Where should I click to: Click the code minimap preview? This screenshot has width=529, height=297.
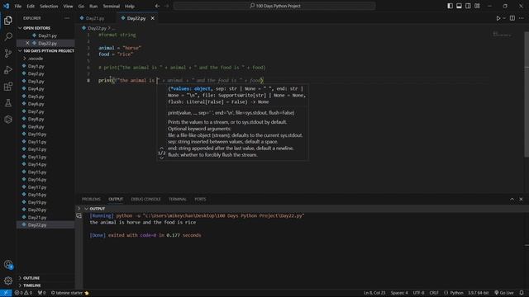tap(503, 34)
